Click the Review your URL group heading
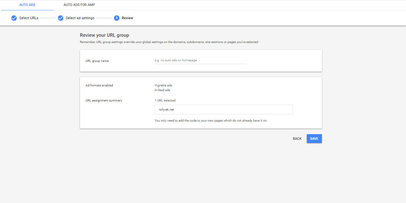The height and width of the screenshot is (203, 406). pos(104,35)
